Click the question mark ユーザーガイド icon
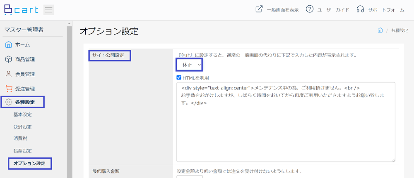This screenshot has height=178, width=414. coord(309,9)
